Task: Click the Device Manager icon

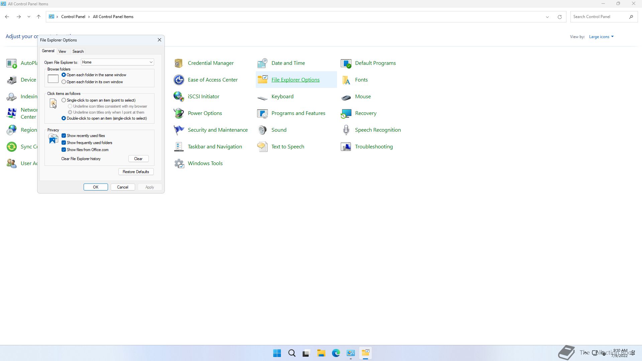Action: (x=11, y=80)
